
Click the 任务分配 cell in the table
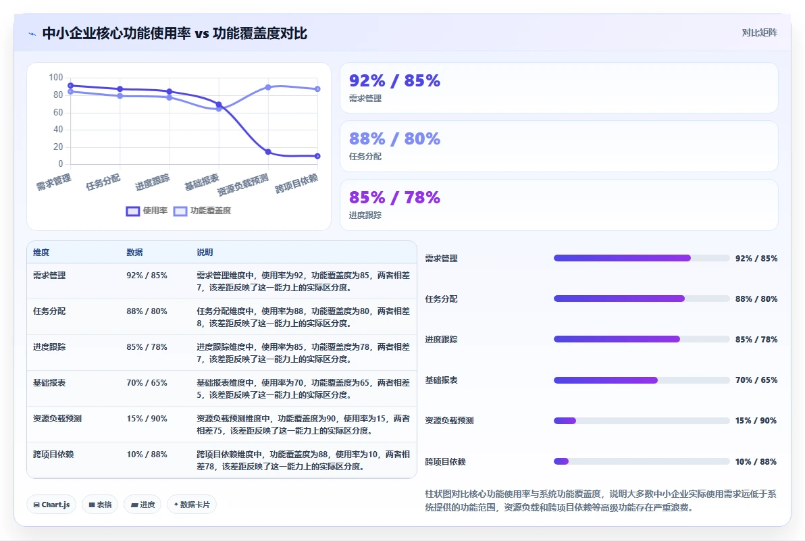tap(49, 311)
